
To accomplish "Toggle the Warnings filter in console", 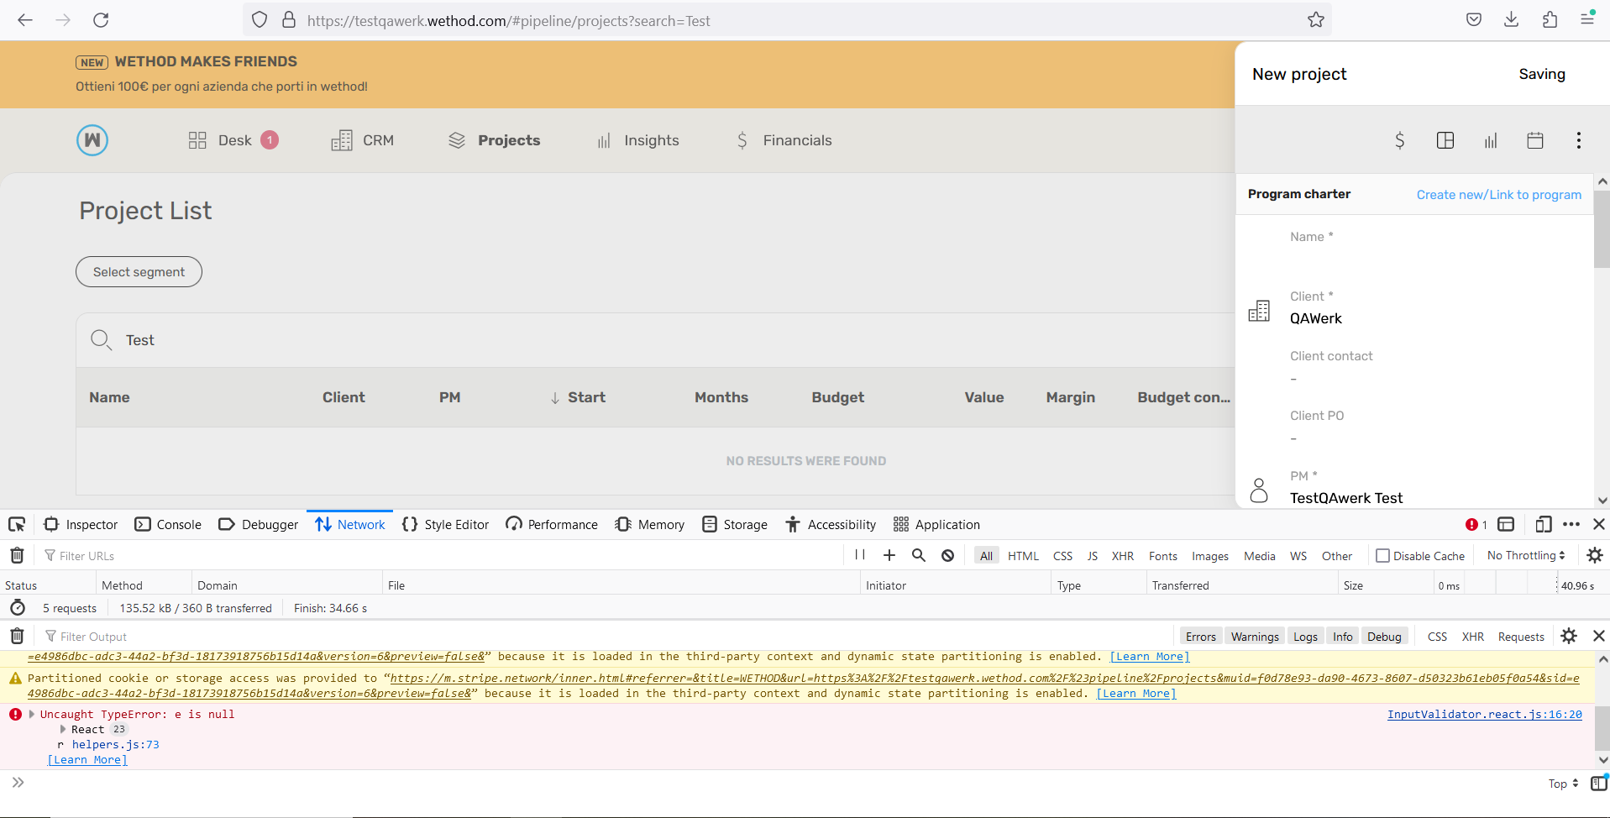I will click(x=1255, y=637).
